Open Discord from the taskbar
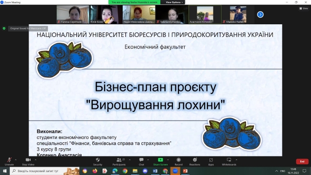Screen dimensions: 311x175 point(145,171)
